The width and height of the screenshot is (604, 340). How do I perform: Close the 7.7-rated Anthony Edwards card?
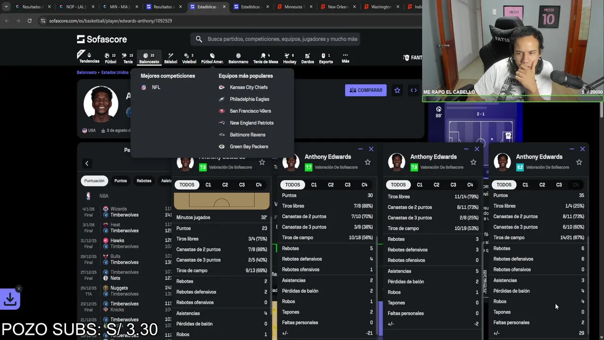pyautogui.click(x=371, y=149)
